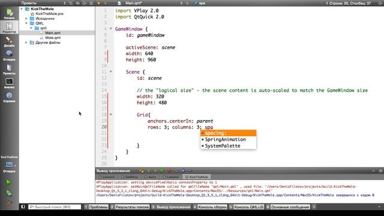The width and height of the screenshot is (384, 216).
Task: Stop the running application
Action: pos(169,170)
